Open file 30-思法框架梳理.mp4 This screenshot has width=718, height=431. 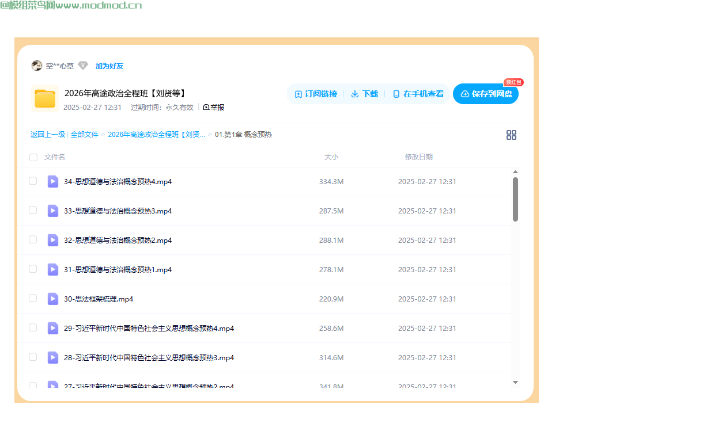(x=99, y=299)
